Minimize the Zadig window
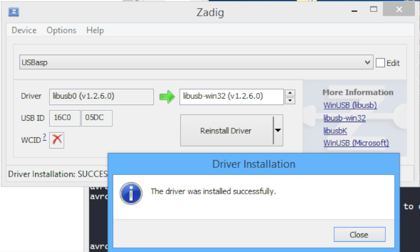 354,11
